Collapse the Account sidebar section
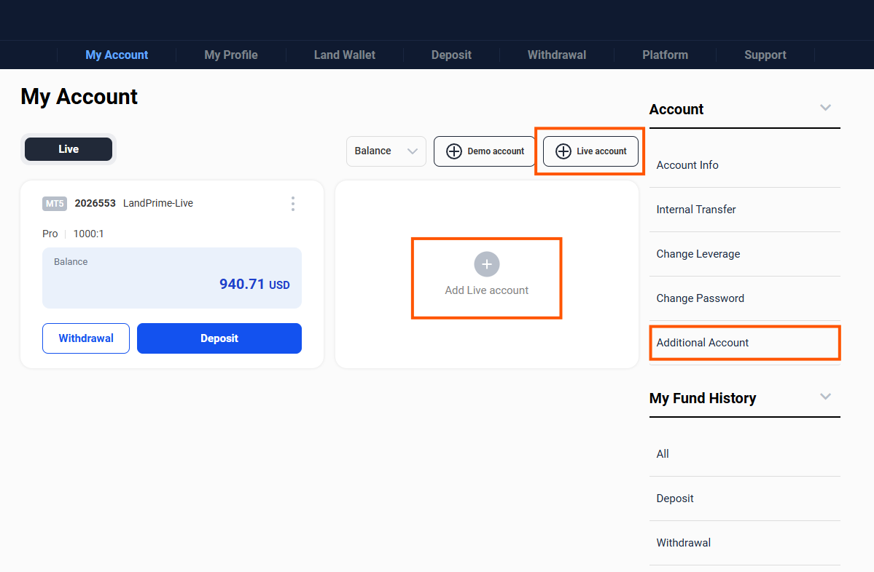The height and width of the screenshot is (572, 874). pyautogui.click(x=825, y=108)
